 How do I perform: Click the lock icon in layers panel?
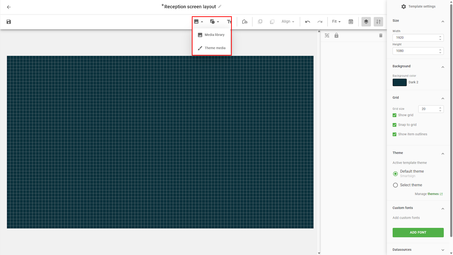coord(336,35)
